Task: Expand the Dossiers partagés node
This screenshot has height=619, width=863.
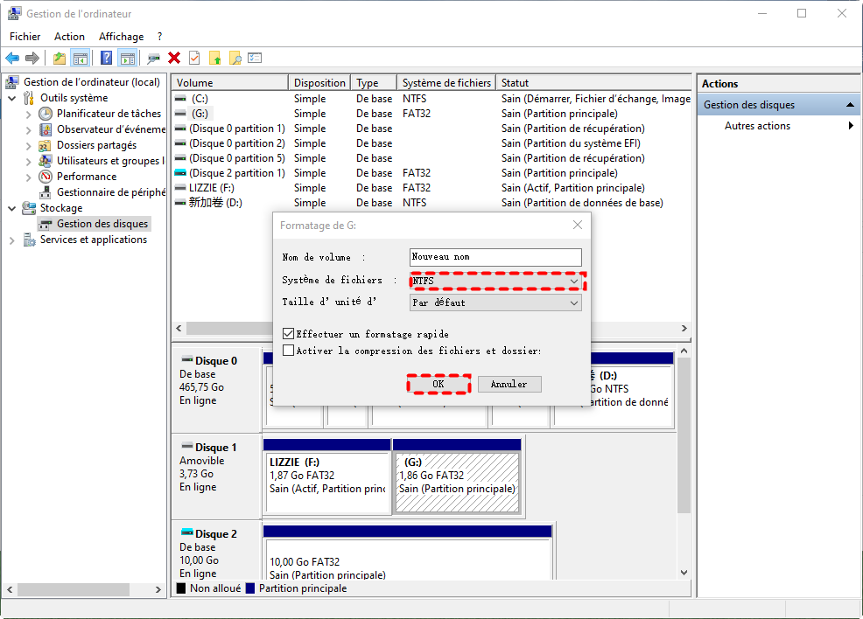Action: coord(29,146)
